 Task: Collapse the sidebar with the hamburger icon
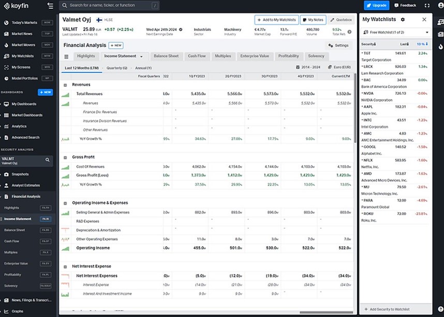(50, 6)
